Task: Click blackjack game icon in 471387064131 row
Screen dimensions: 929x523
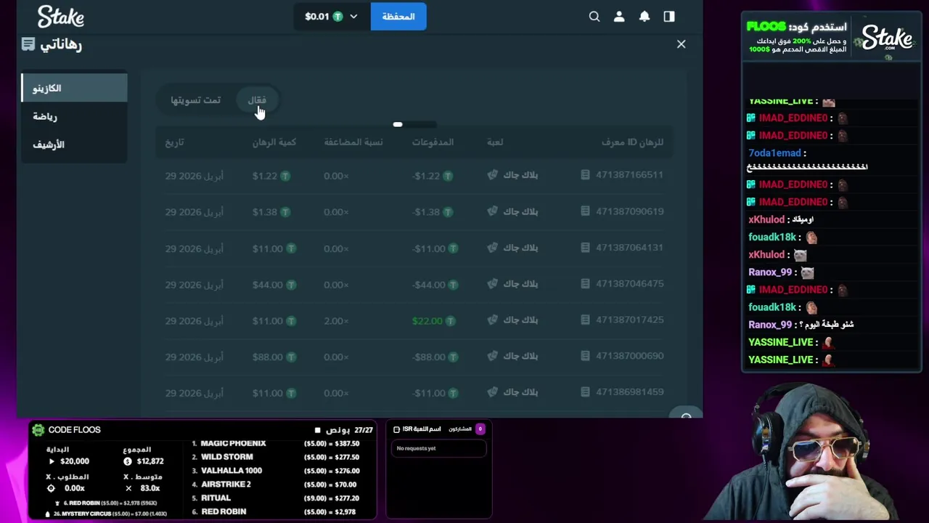Action: coord(492,247)
